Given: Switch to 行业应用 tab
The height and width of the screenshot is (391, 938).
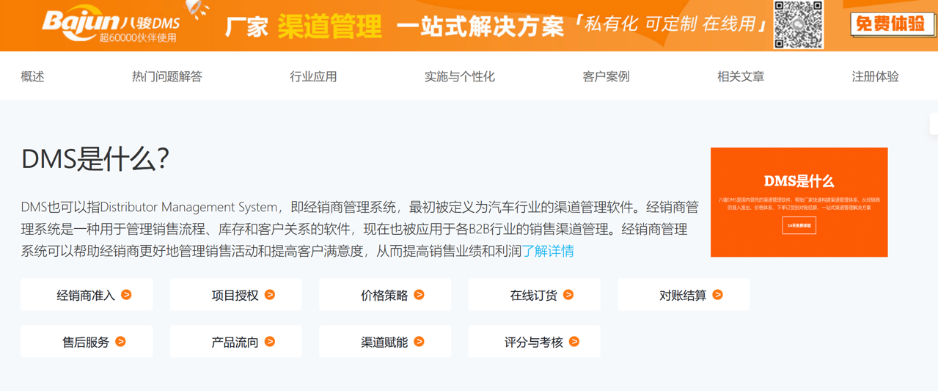Looking at the screenshot, I should 313,76.
